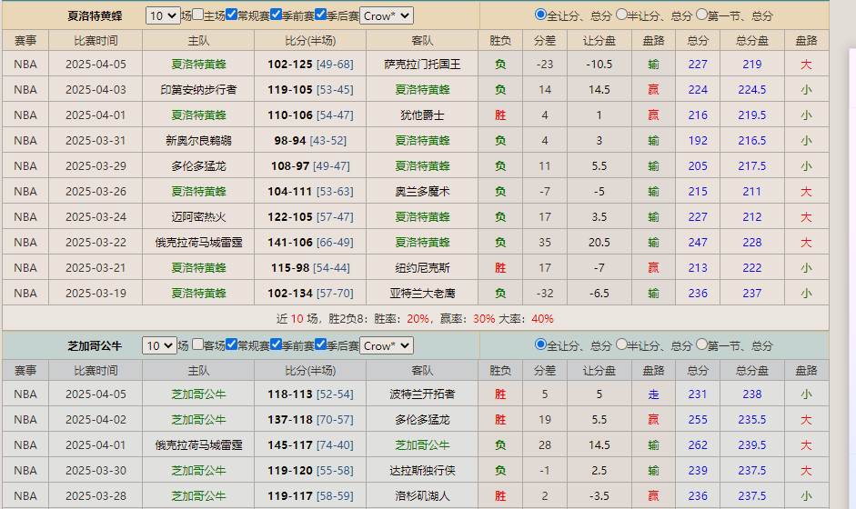Screen dimensions: 856x509
Task: Click the 102-125 score of the 2025-04-05 game
Action: (x=290, y=65)
